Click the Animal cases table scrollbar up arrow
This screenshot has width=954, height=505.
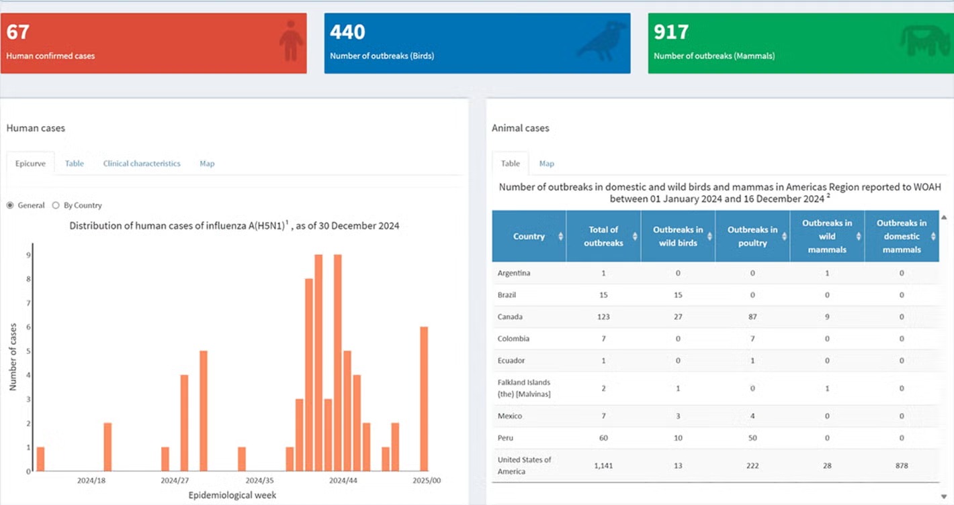pyautogui.click(x=945, y=217)
